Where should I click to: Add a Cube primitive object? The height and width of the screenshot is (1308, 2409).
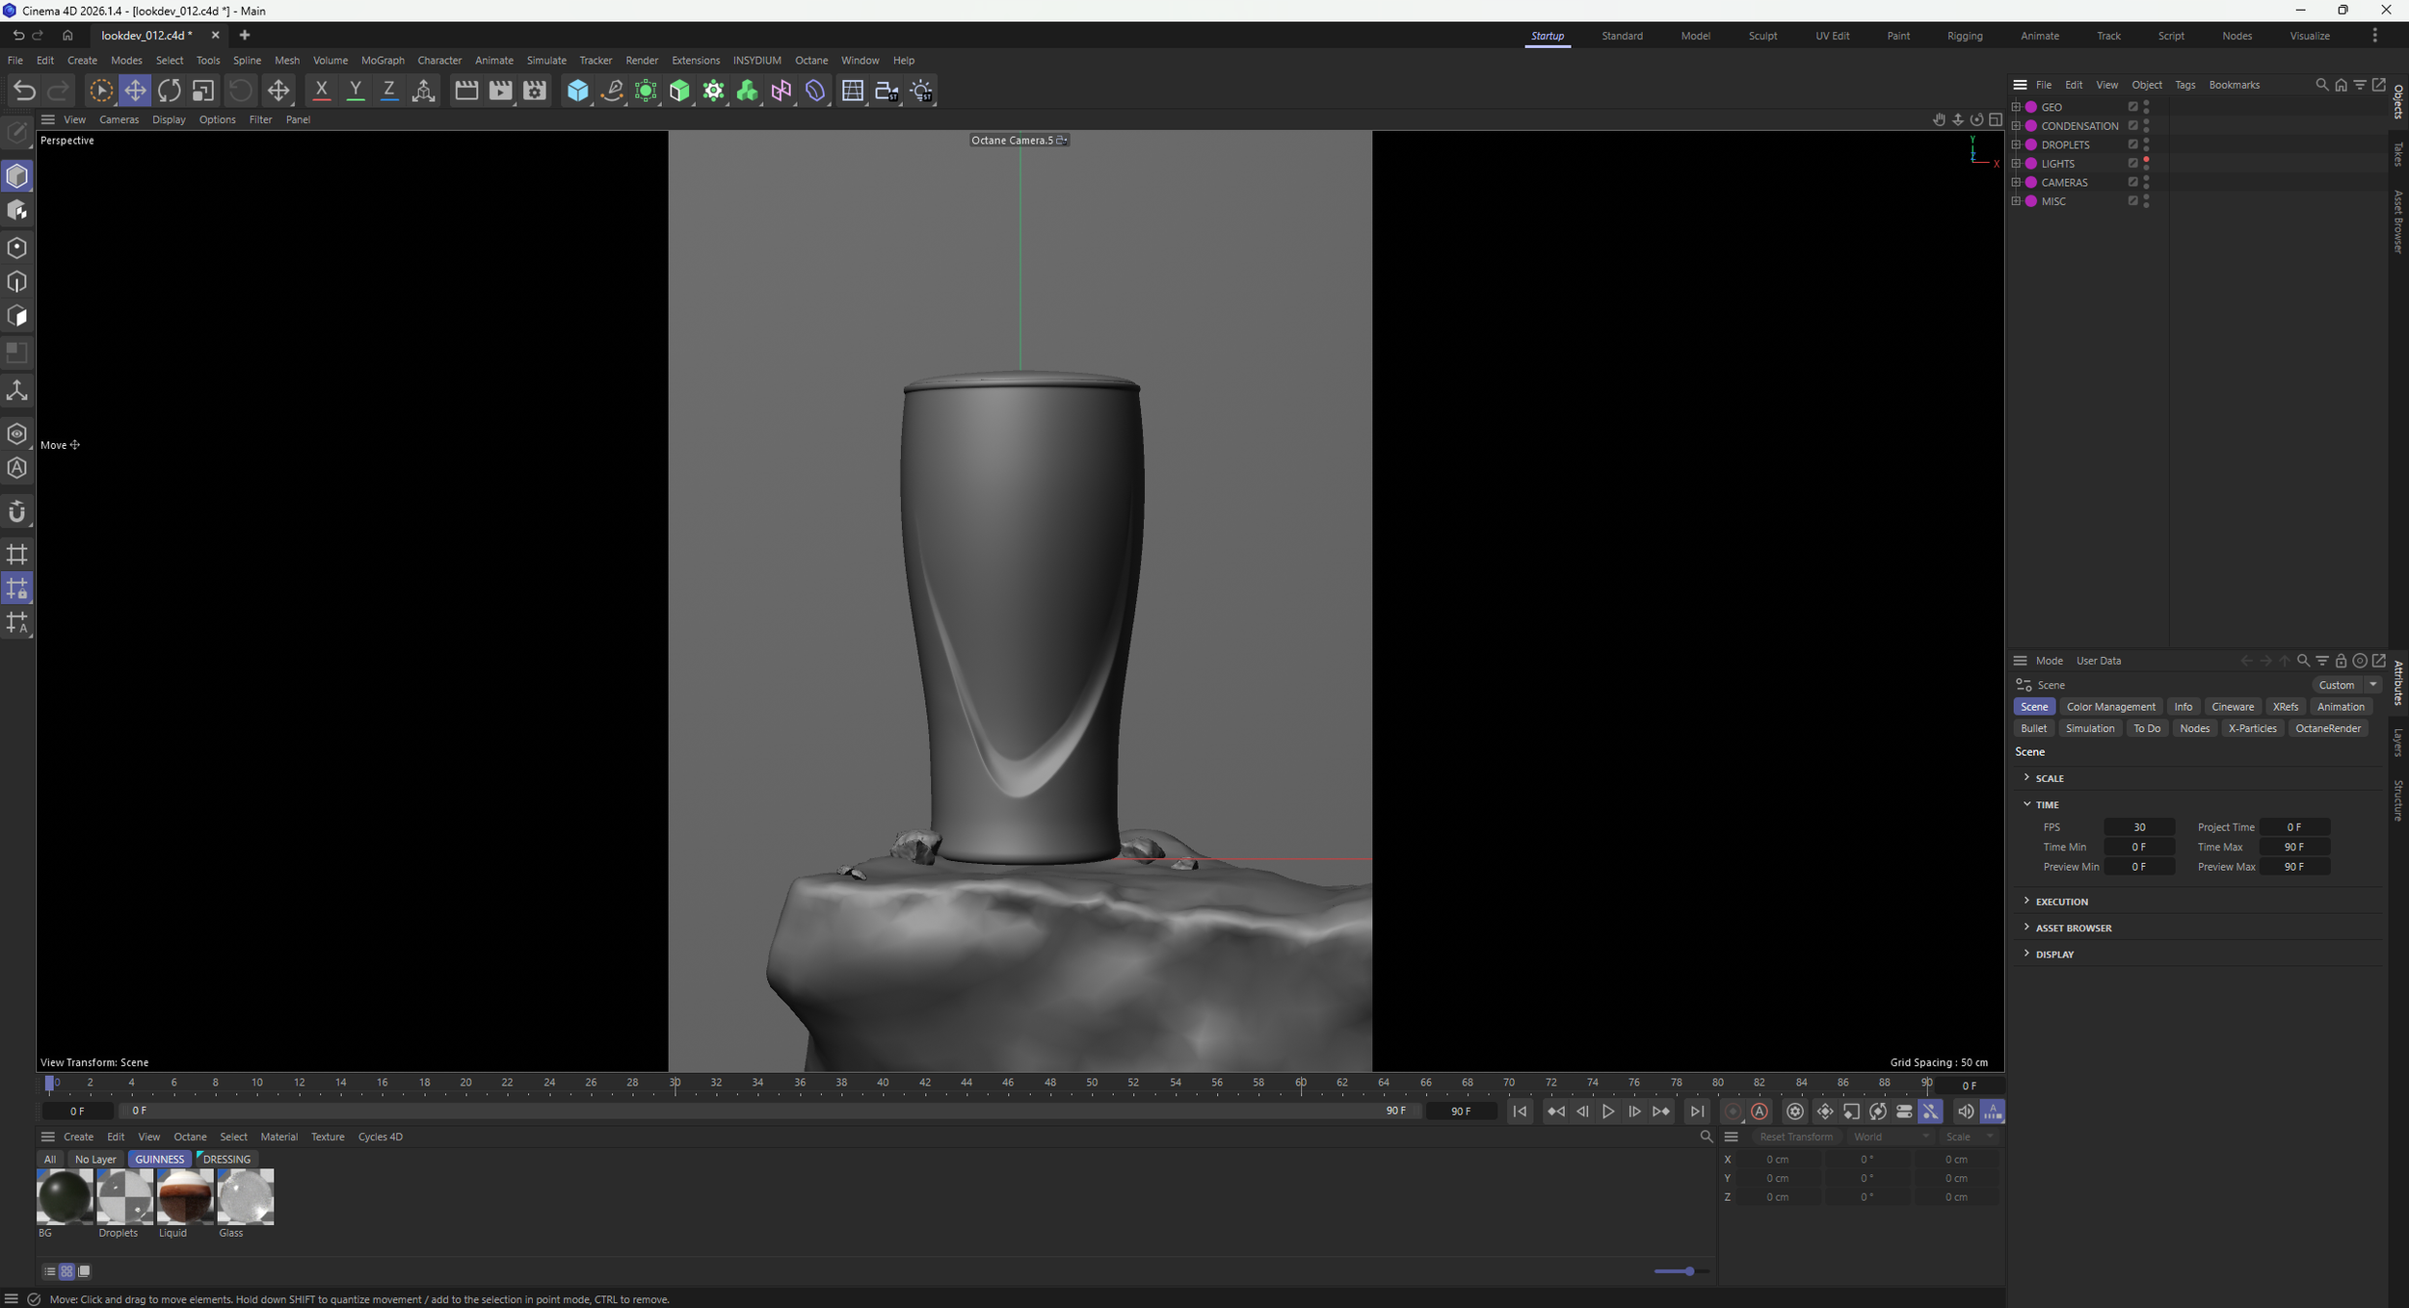[577, 91]
